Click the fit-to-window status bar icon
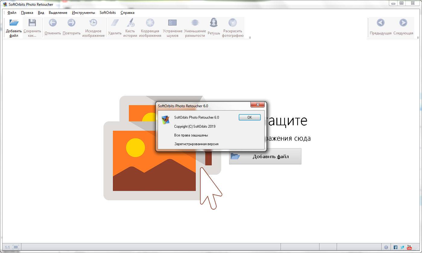The width and height of the screenshot is (422, 253). (x=16, y=247)
